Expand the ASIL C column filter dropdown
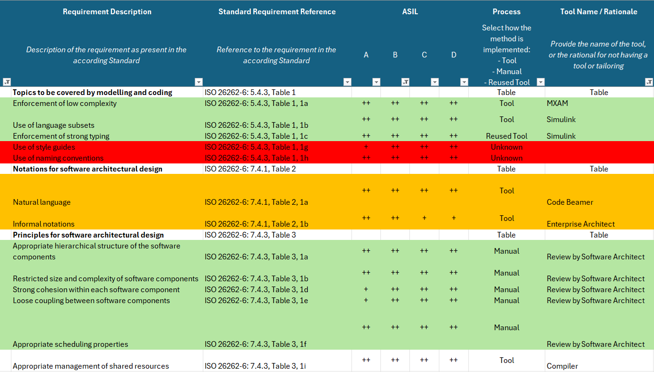This screenshot has width=654, height=372. click(x=435, y=82)
